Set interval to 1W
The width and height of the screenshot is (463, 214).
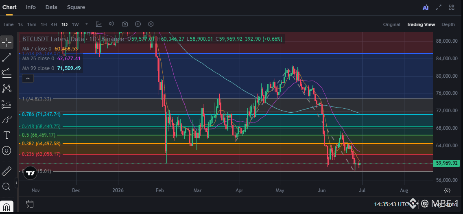pyautogui.click(x=75, y=24)
